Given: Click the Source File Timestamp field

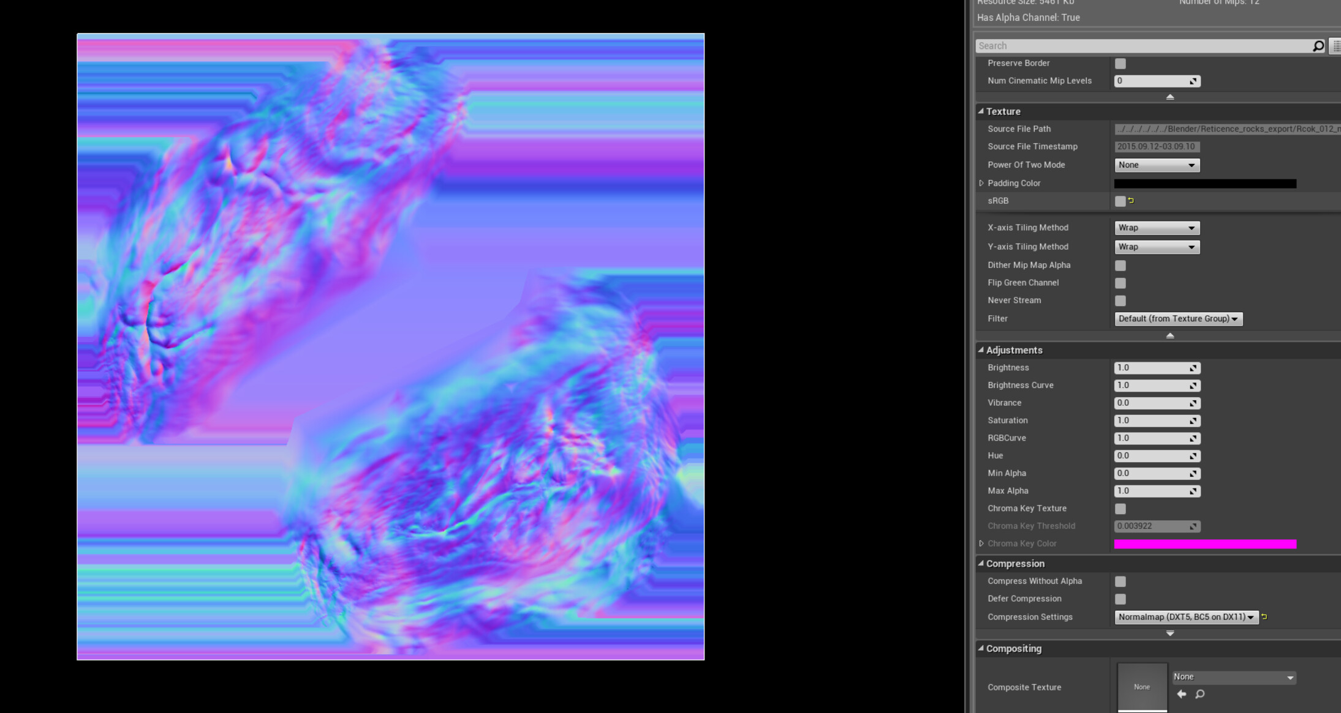Looking at the screenshot, I should tap(1157, 147).
